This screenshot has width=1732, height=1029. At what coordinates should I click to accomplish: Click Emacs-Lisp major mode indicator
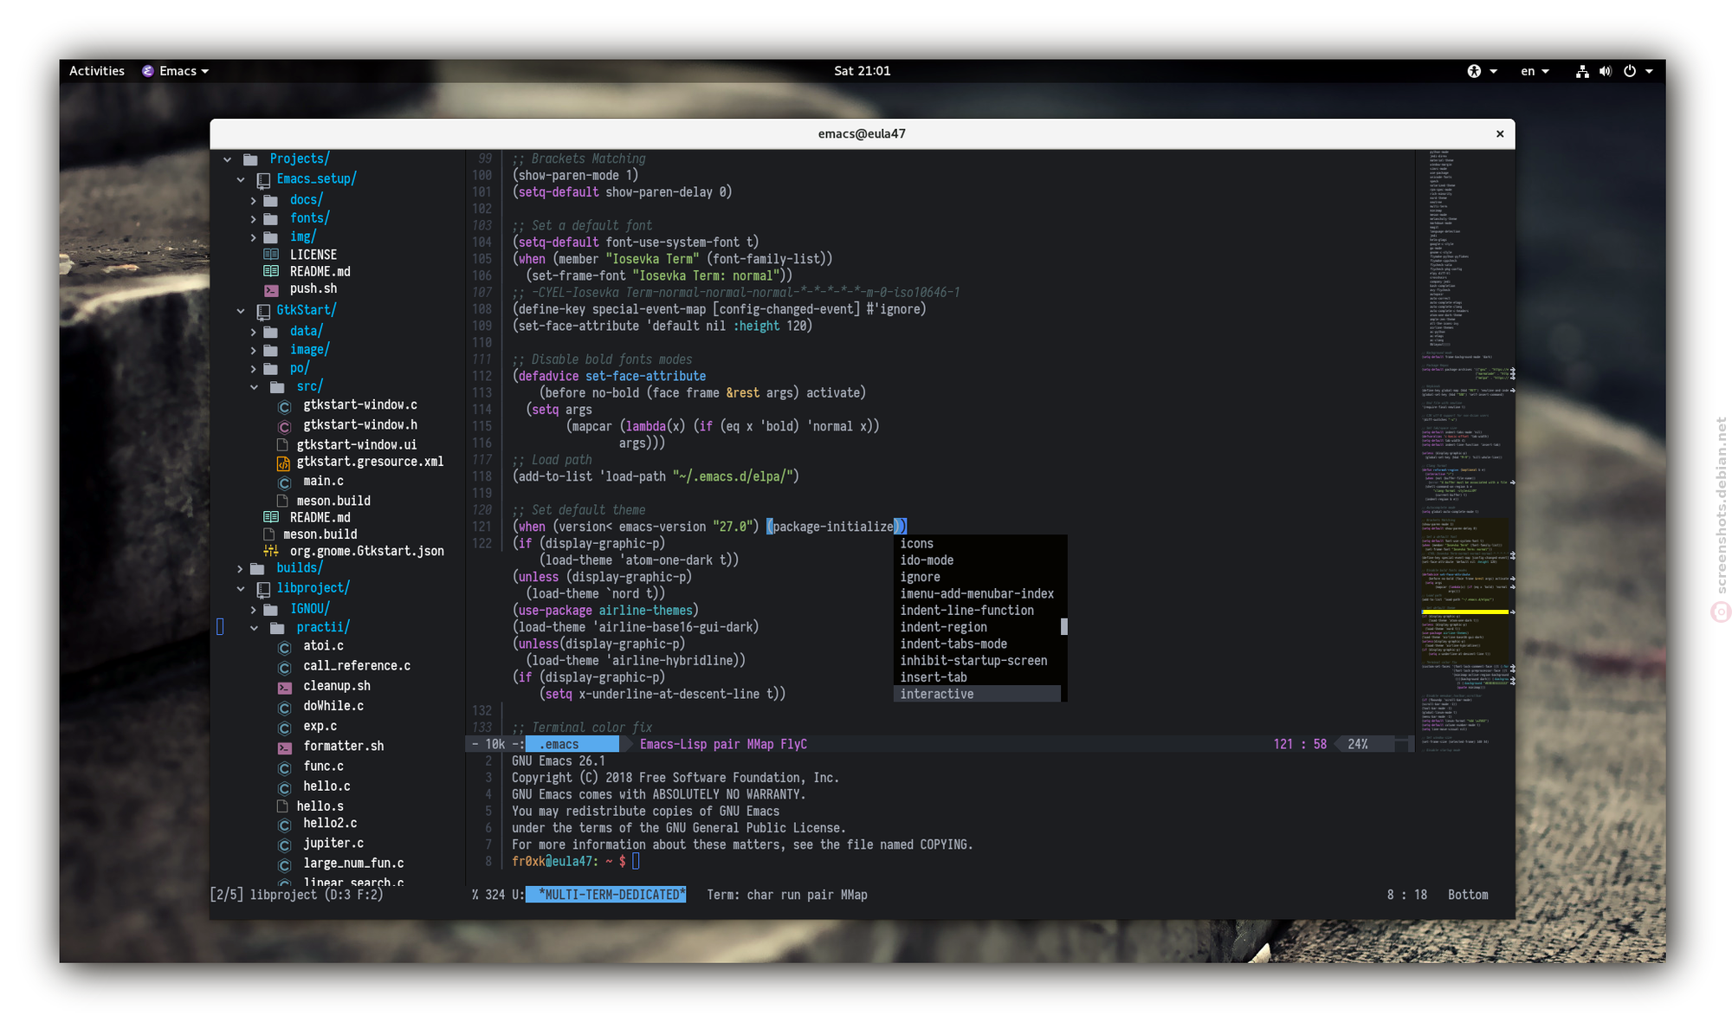point(672,744)
